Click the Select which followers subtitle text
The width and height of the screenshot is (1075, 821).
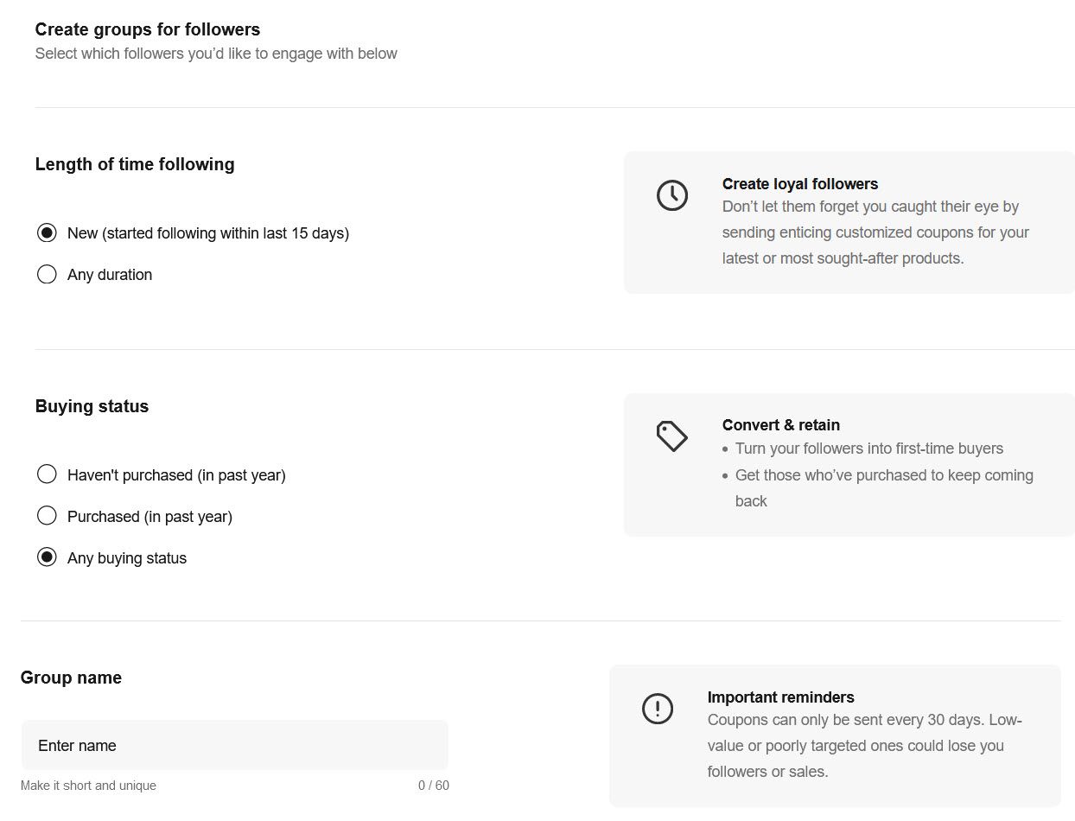point(216,54)
